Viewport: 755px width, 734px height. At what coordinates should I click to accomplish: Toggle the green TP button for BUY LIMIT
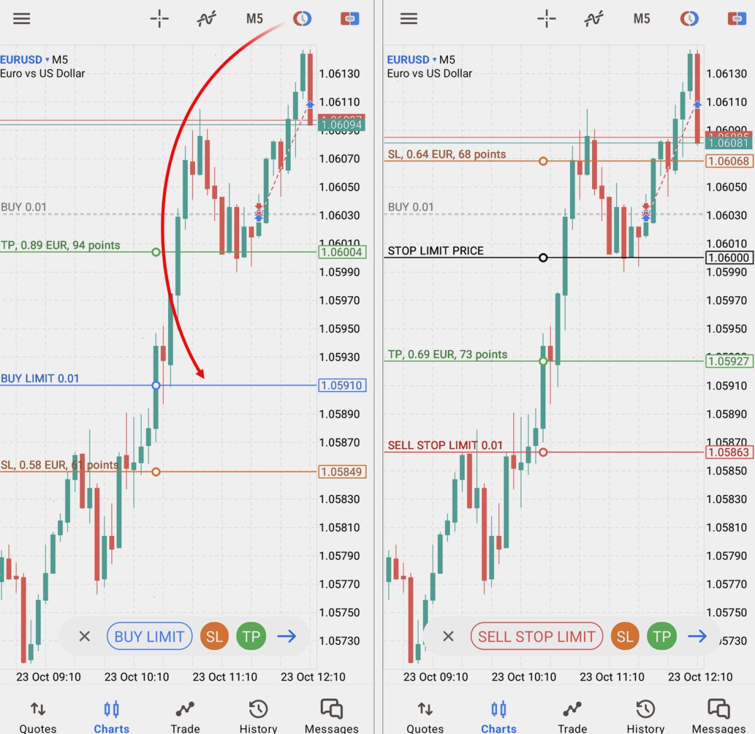tap(251, 637)
